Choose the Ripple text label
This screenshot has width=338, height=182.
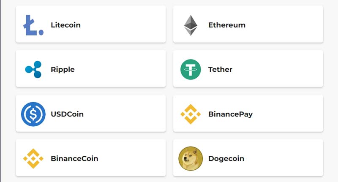tap(63, 69)
